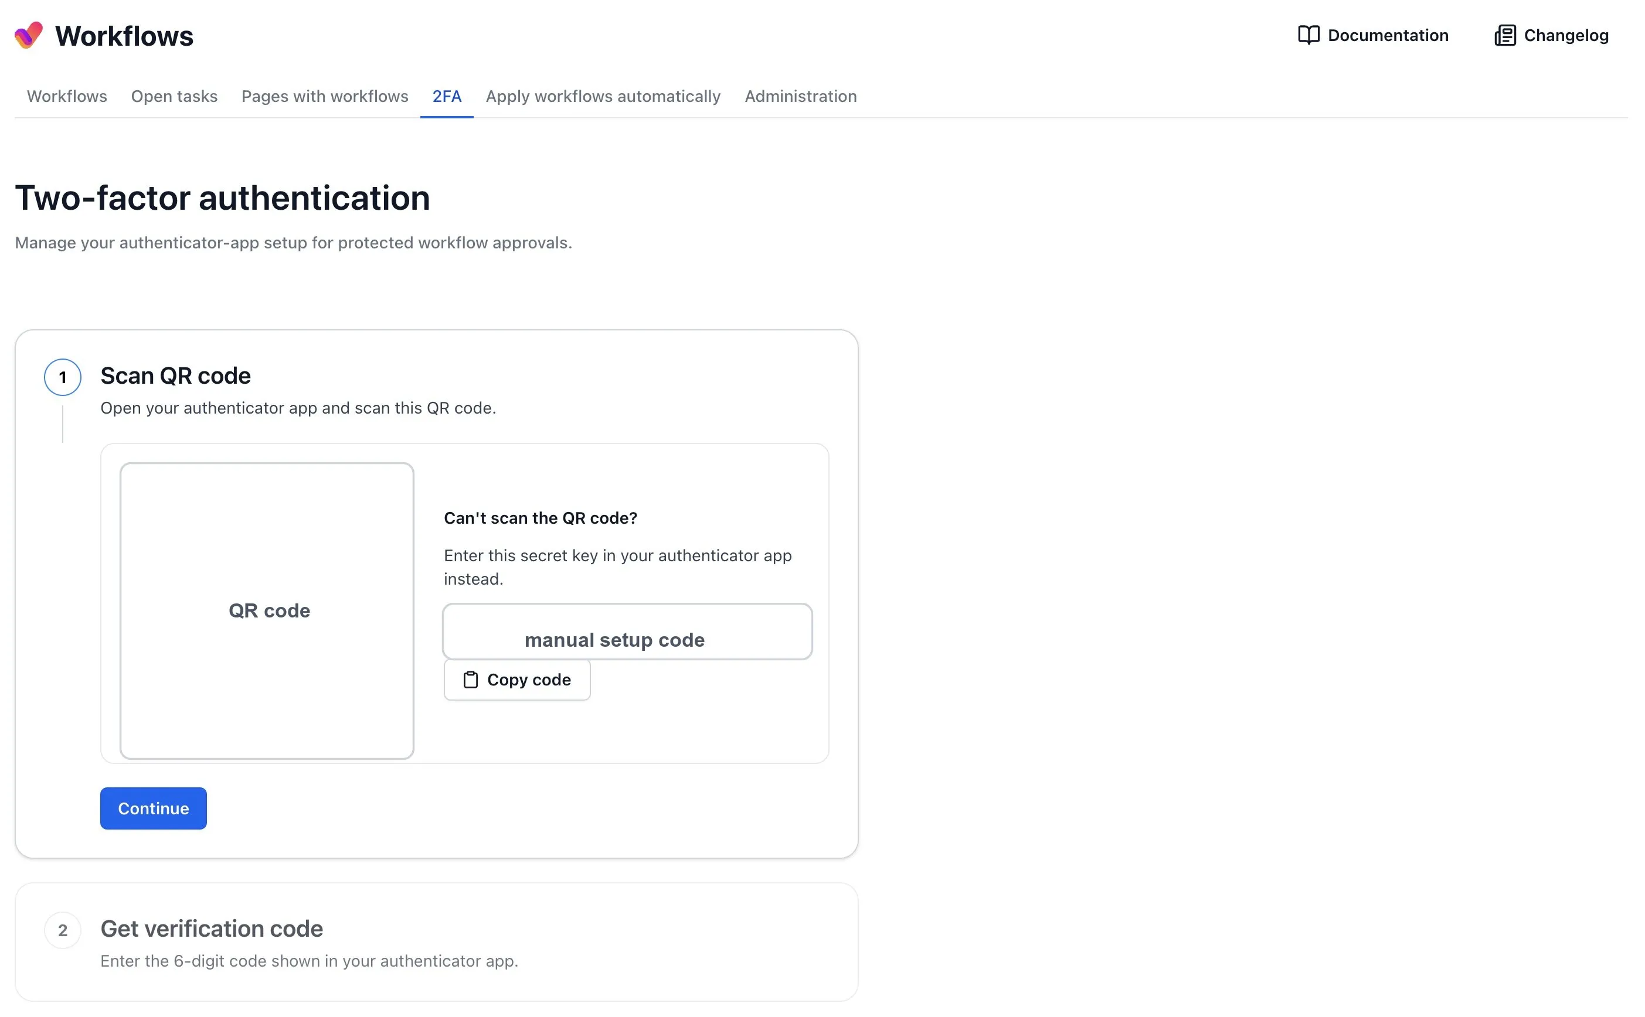
Task: Click the QR code image placeholder
Action: (267, 610)
